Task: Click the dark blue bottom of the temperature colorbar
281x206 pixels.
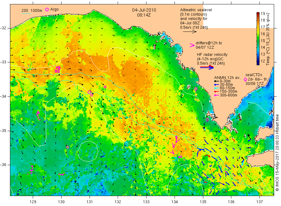Action: pos(258,63)
